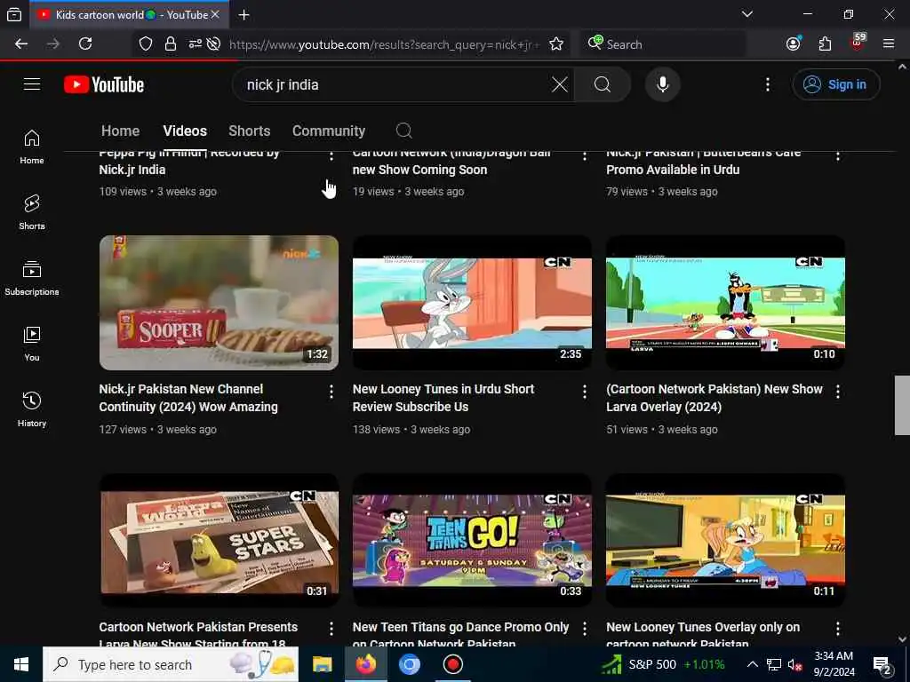Open Bugs Bunny Looney Tunes Urdu thumbnail
The width and height of the screenshot is (910, 682).
coord(472,302)
